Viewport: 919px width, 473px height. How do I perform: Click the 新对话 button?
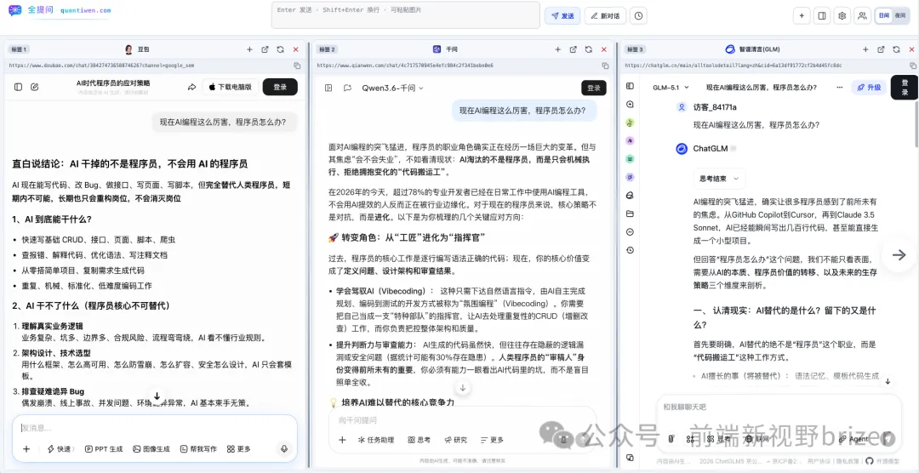coord(606,16)
